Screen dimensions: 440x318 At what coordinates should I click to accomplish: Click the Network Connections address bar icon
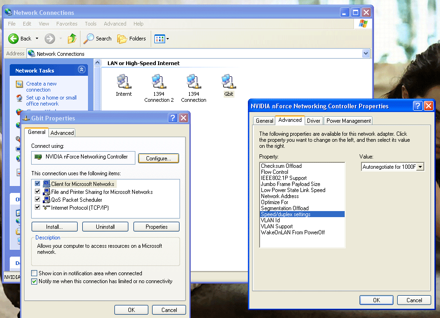32,53
